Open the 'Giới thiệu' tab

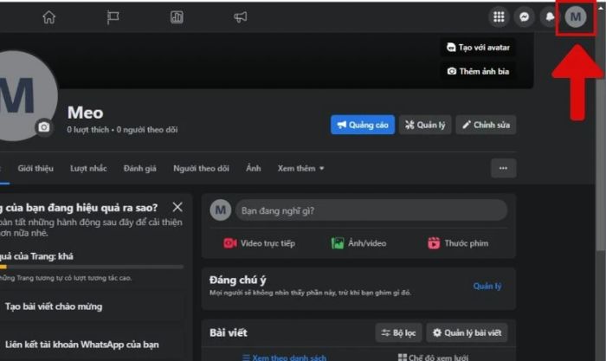35,169
